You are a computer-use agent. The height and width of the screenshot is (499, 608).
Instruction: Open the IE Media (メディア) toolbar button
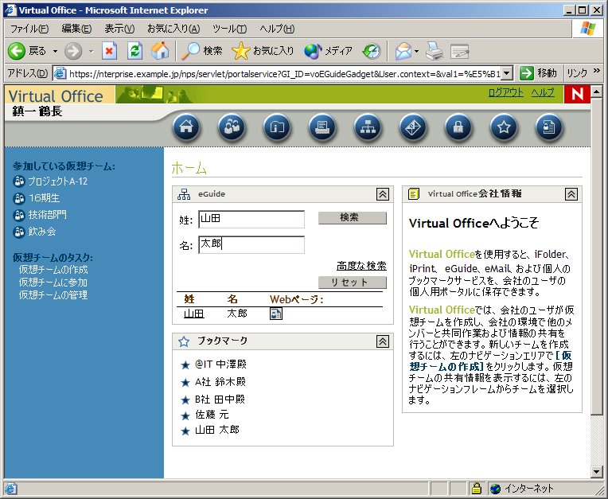[x=328, y=51]
